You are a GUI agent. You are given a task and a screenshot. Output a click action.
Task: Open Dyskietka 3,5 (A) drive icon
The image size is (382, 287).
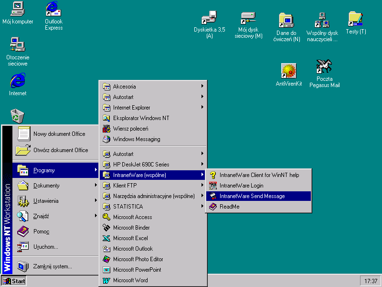(x=209, y=19)
